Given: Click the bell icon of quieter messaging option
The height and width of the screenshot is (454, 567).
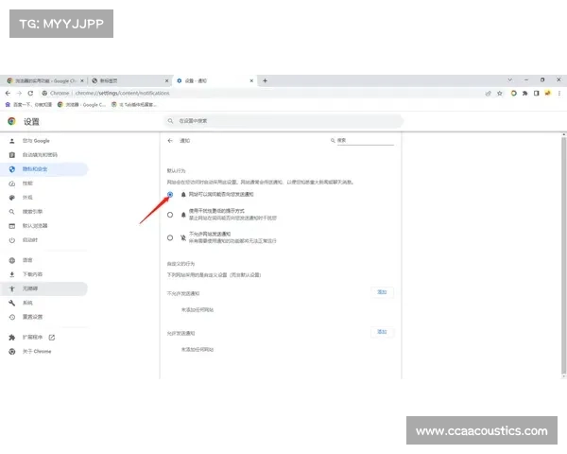Looking at the screenshot, I should (x=183, y=215).
